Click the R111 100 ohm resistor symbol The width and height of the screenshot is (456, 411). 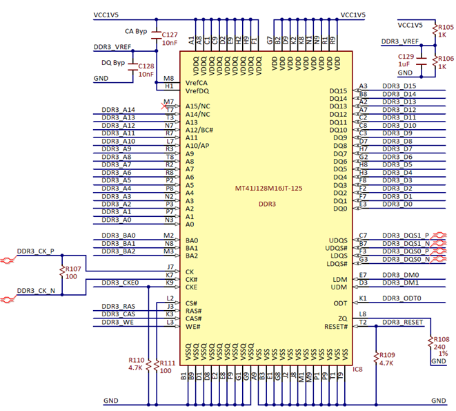(x=157, y=366)
